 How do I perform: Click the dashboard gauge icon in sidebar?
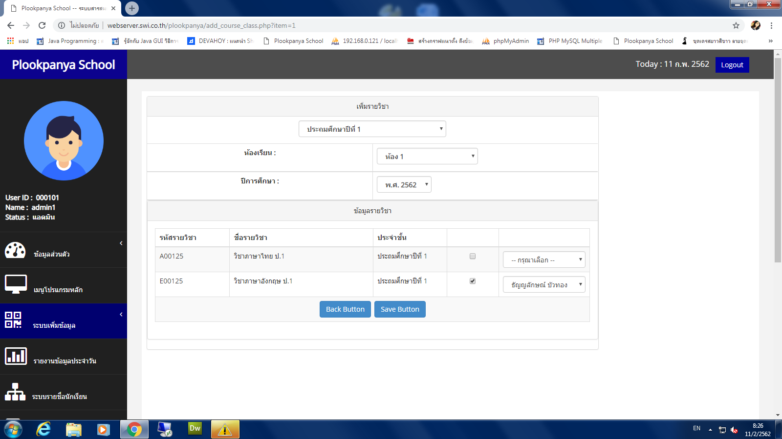15,250
